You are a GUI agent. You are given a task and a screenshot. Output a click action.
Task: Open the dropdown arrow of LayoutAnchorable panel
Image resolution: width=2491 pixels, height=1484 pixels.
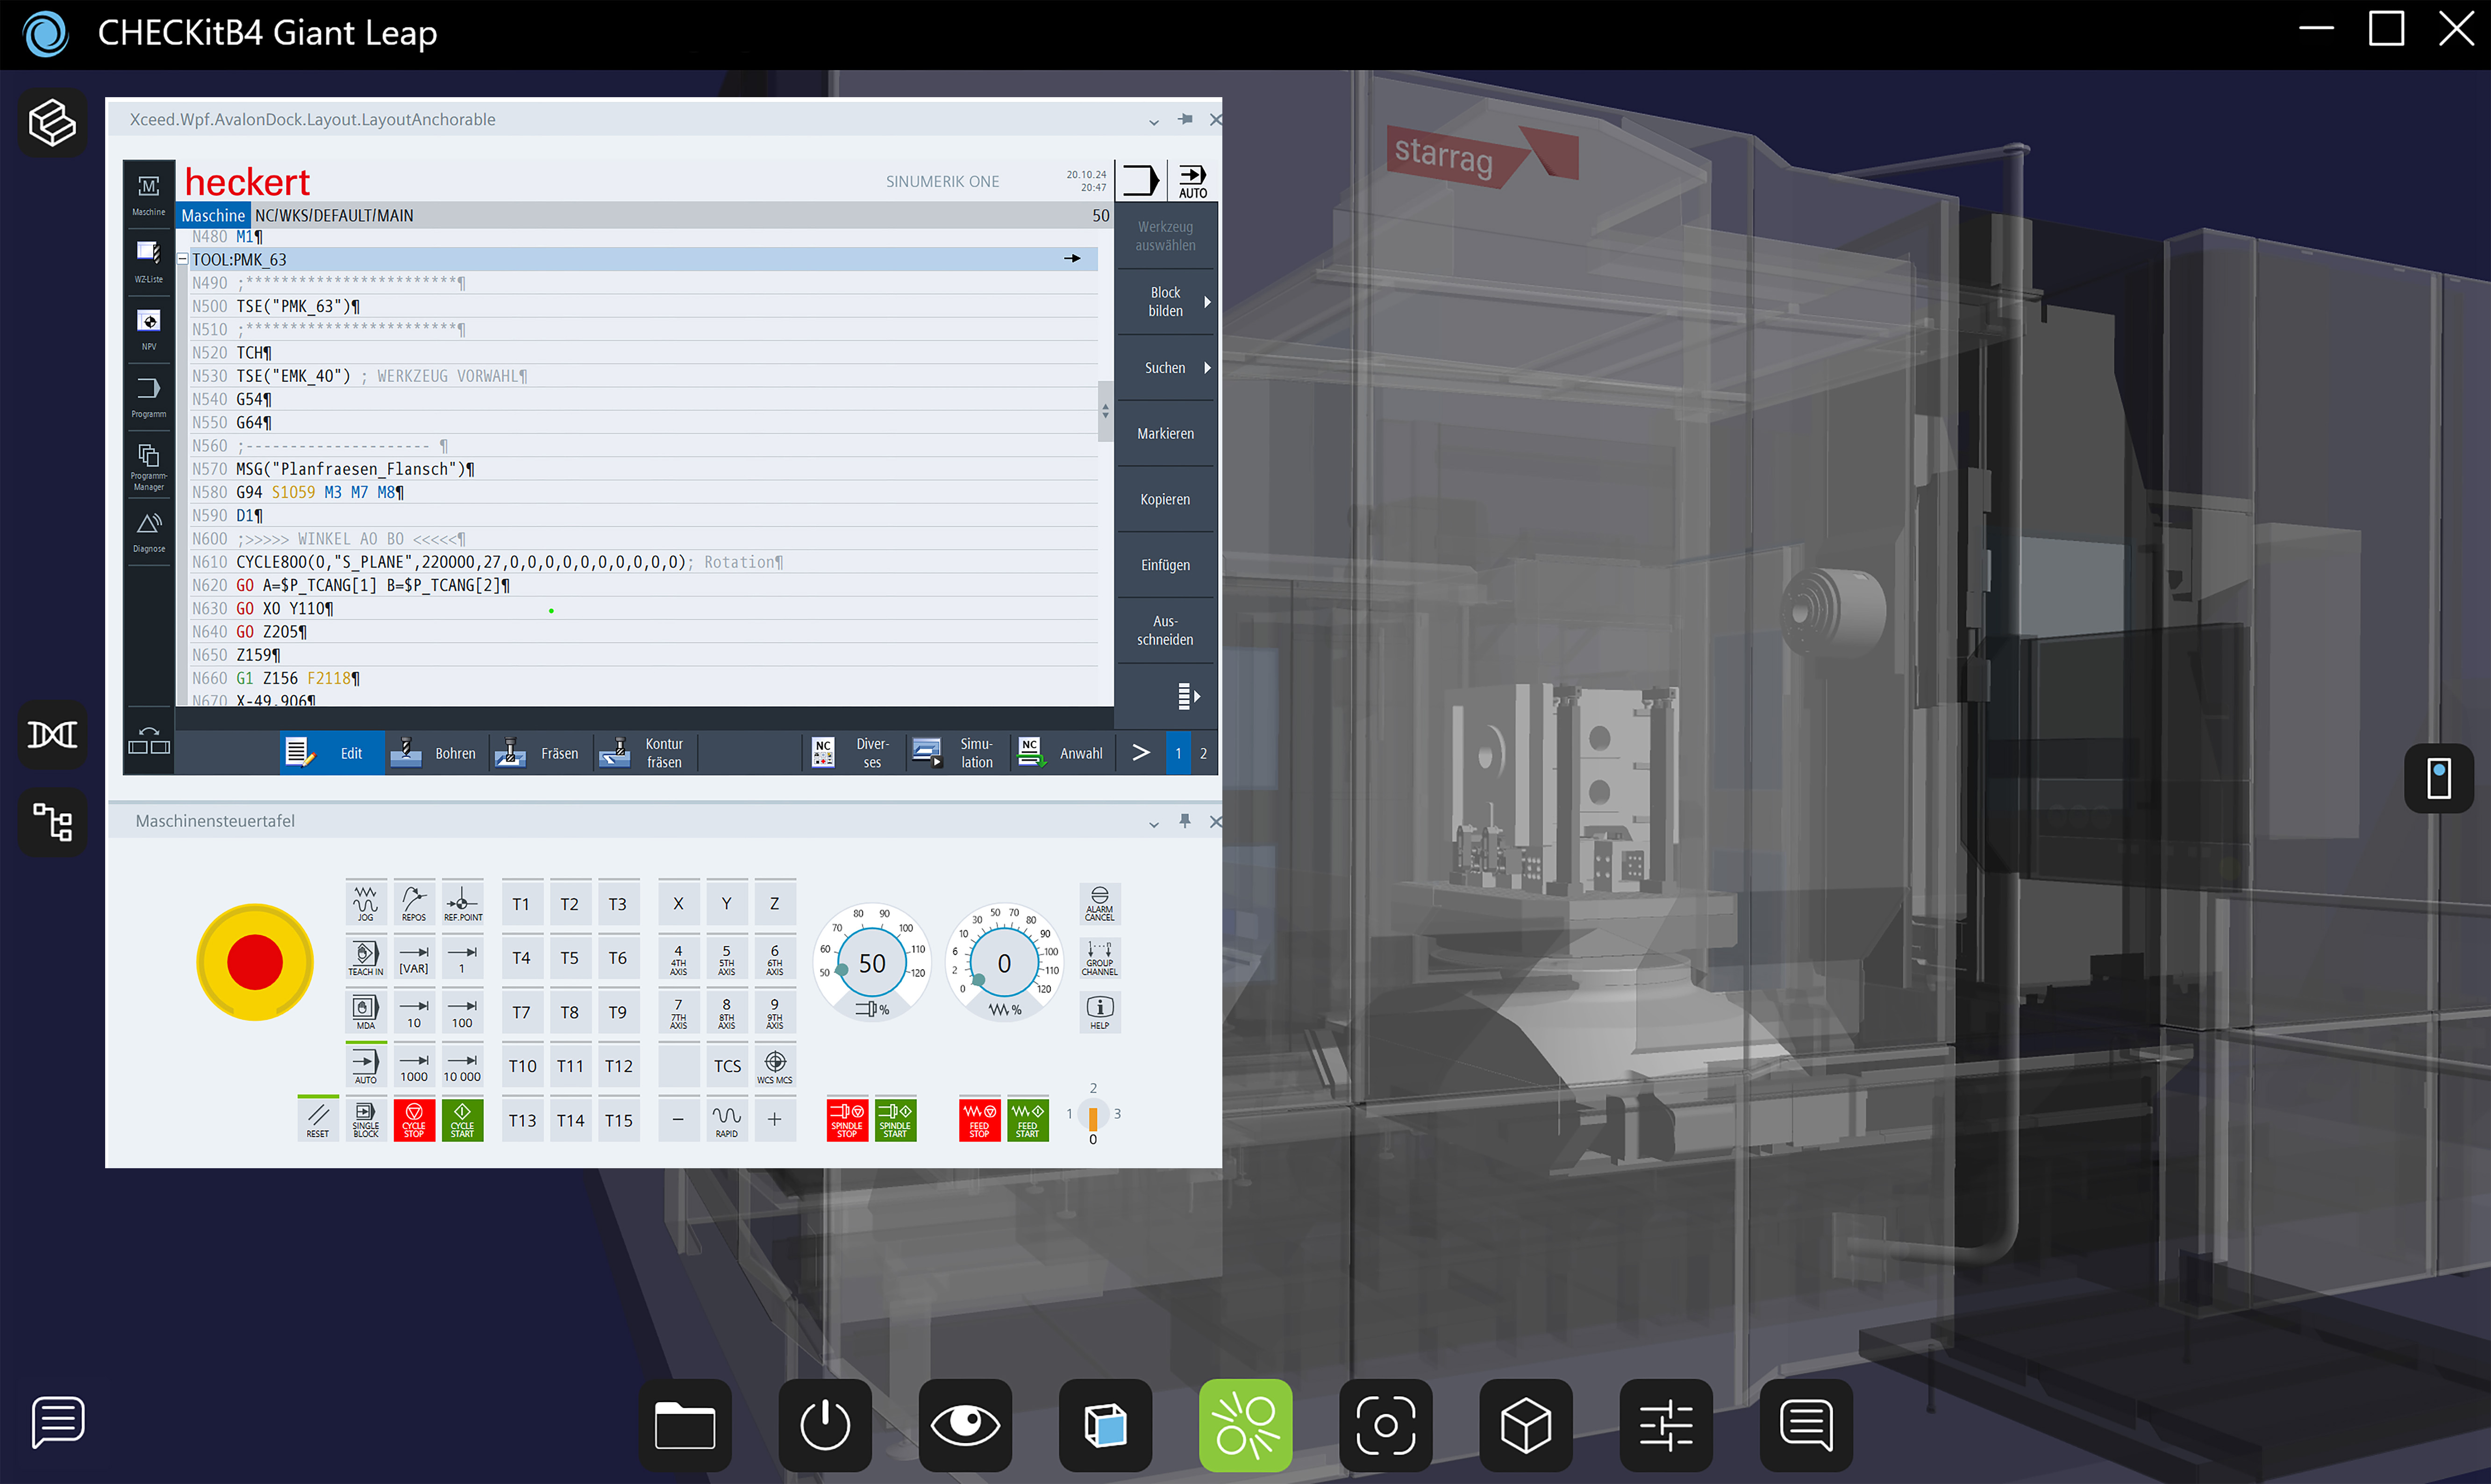point(1155,121)
